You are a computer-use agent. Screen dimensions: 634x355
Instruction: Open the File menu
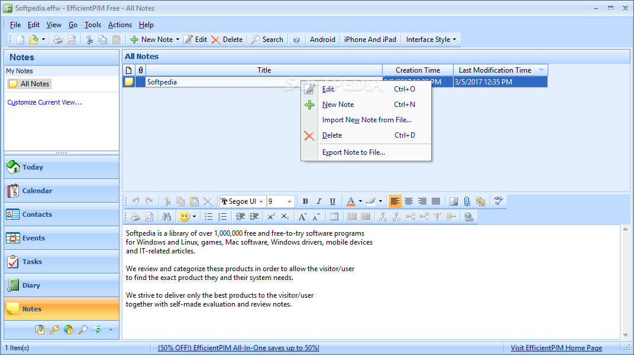coord(15,25)
